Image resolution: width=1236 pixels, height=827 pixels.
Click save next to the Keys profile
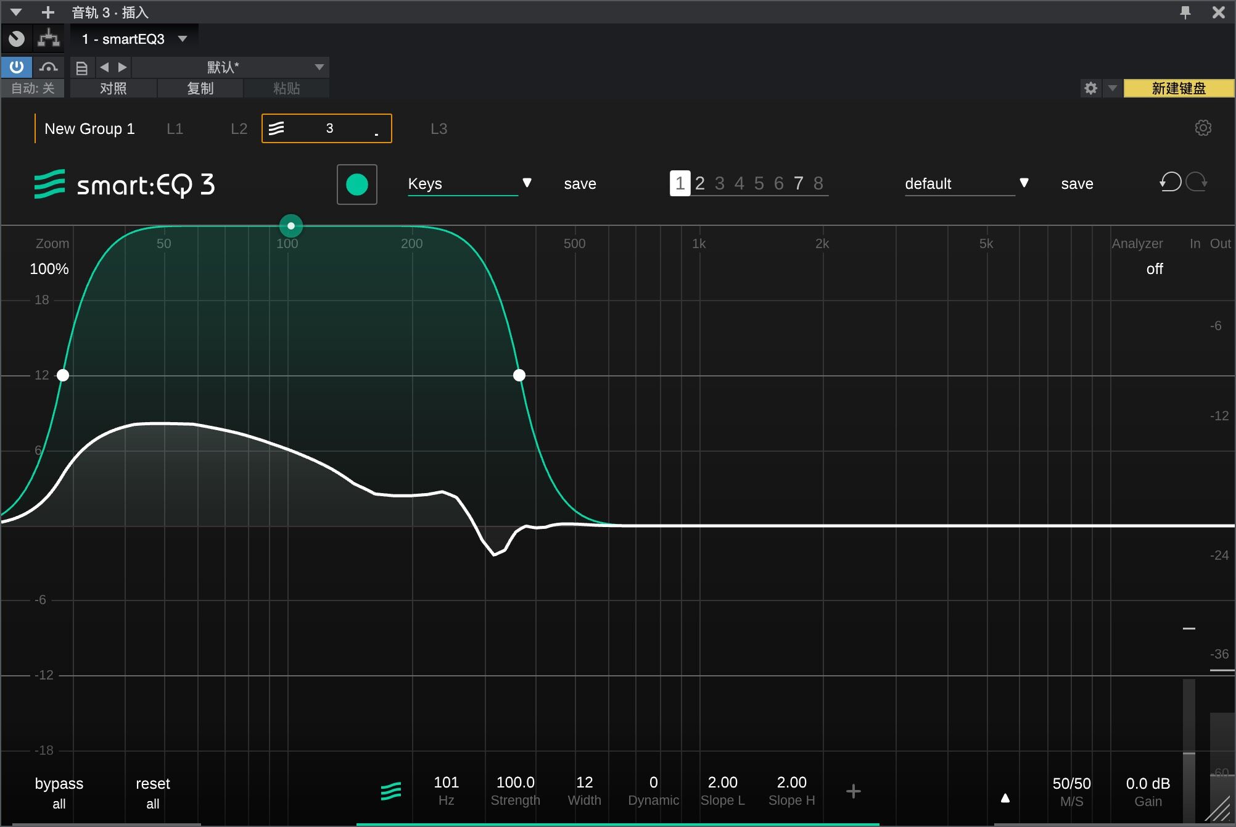click(579, 183)
